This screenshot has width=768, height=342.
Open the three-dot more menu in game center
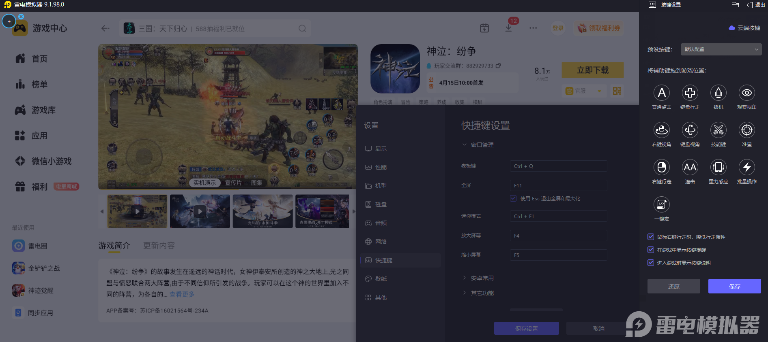coord(533,28)
